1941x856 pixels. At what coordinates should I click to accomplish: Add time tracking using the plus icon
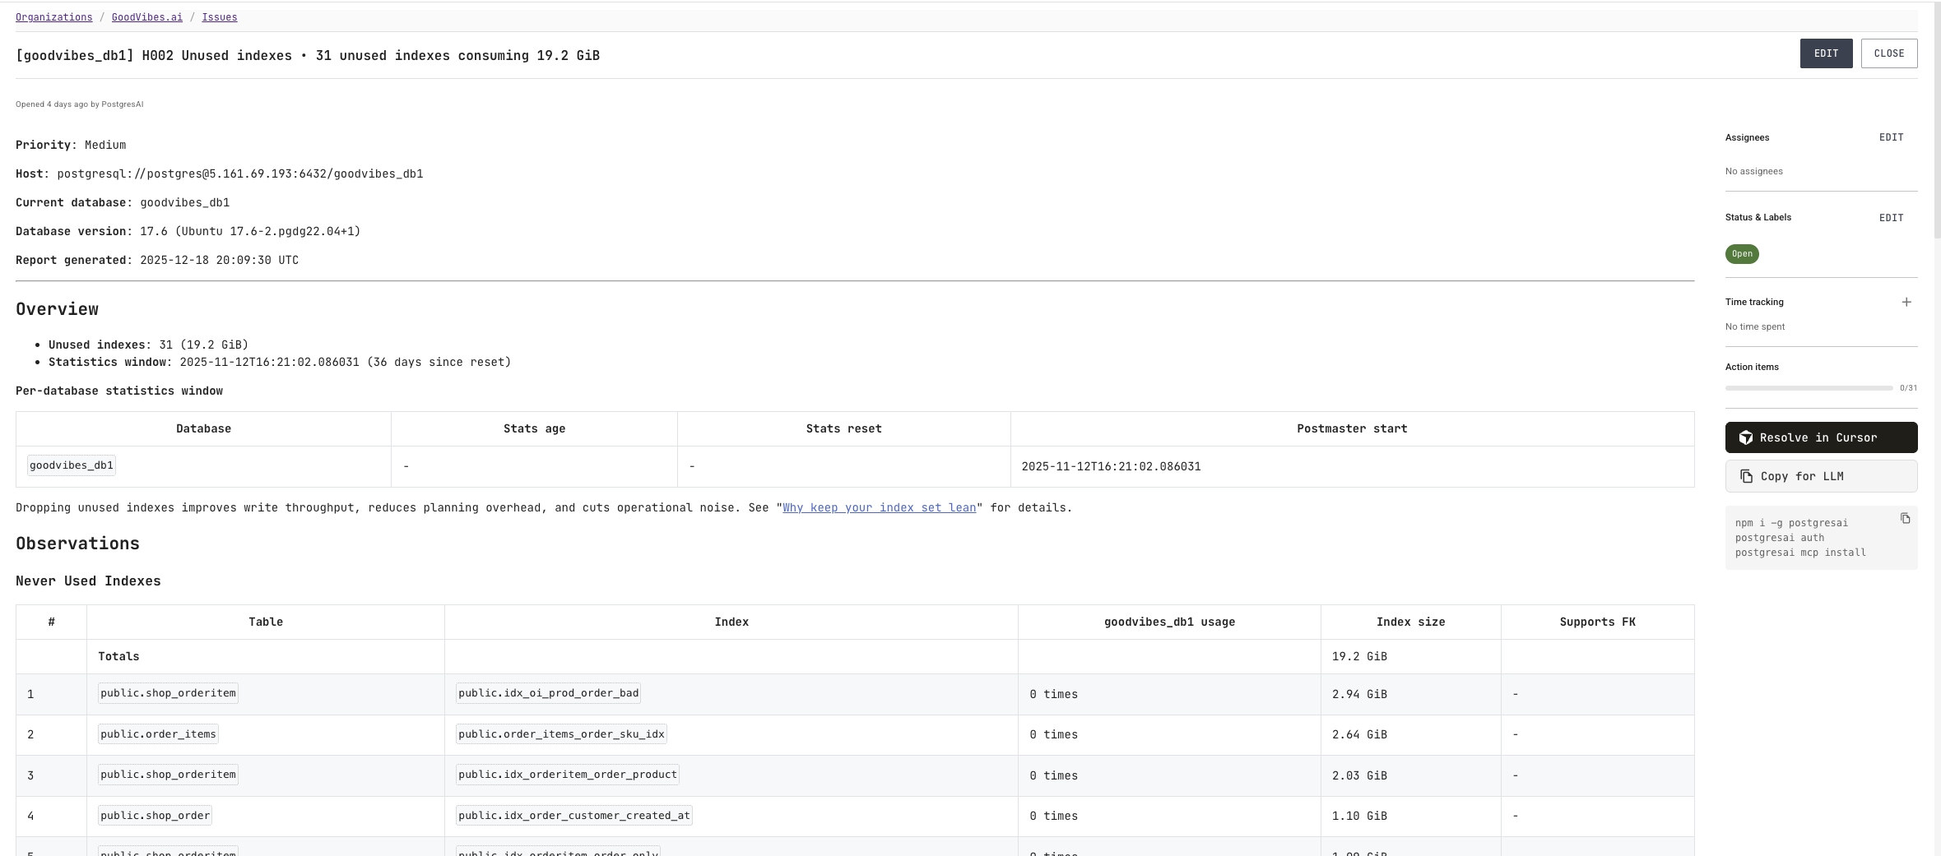pyautogui.click(x=1908, y=302)
